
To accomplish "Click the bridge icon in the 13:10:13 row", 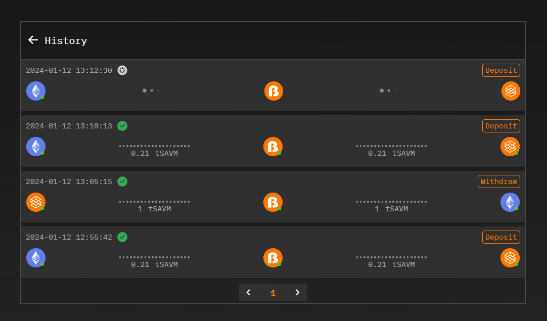I will click(x=273, y=147).
